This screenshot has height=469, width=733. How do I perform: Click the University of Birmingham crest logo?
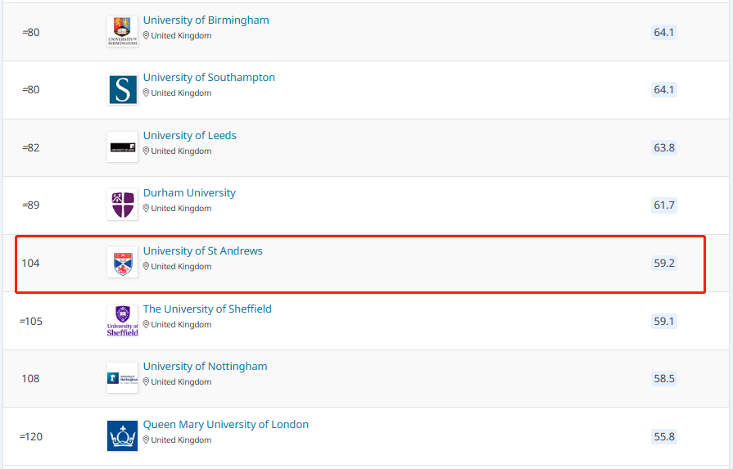pos(122,32)
